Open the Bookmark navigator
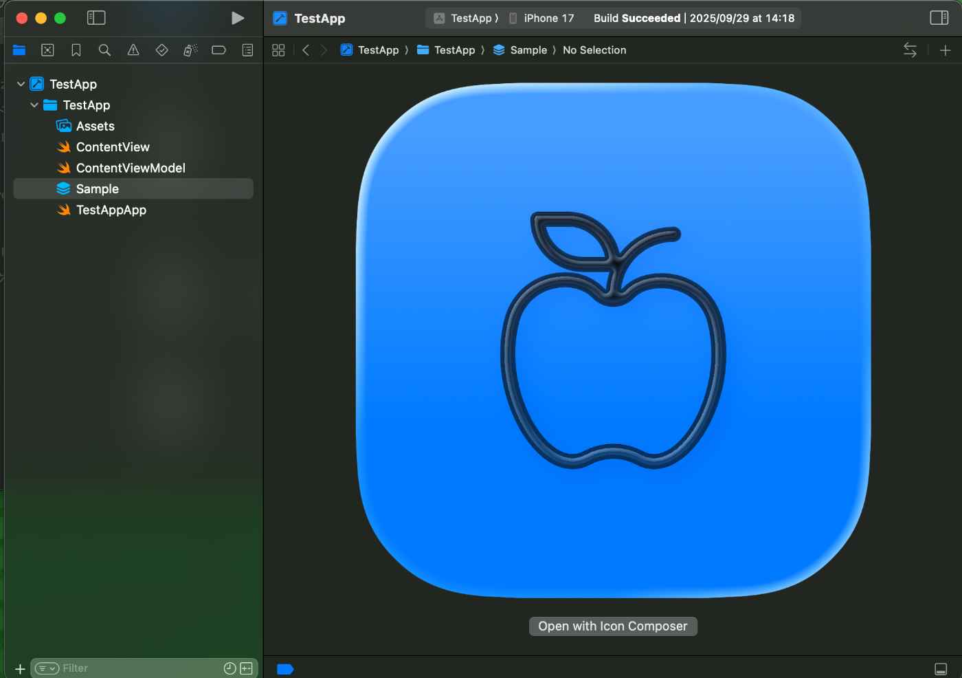This screenshot has width=962, height=678. point(76,50)
